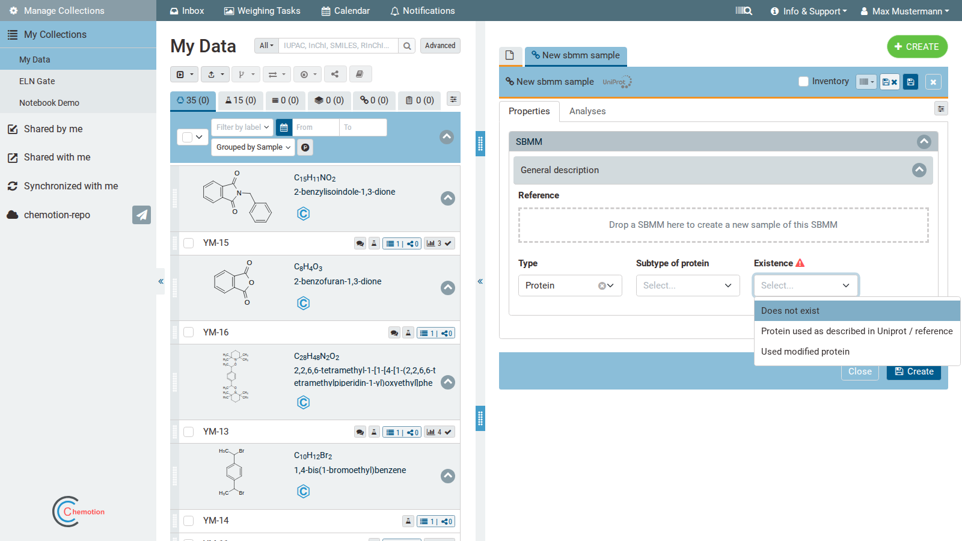Click the analyses chart badge on YM-13

(440, 432)
